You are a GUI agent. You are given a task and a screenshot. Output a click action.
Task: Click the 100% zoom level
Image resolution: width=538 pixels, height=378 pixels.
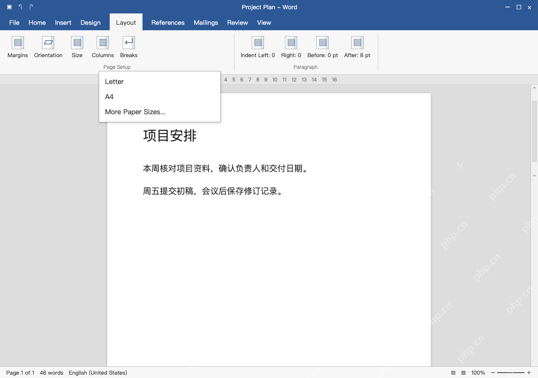click(x=478, y=373)
